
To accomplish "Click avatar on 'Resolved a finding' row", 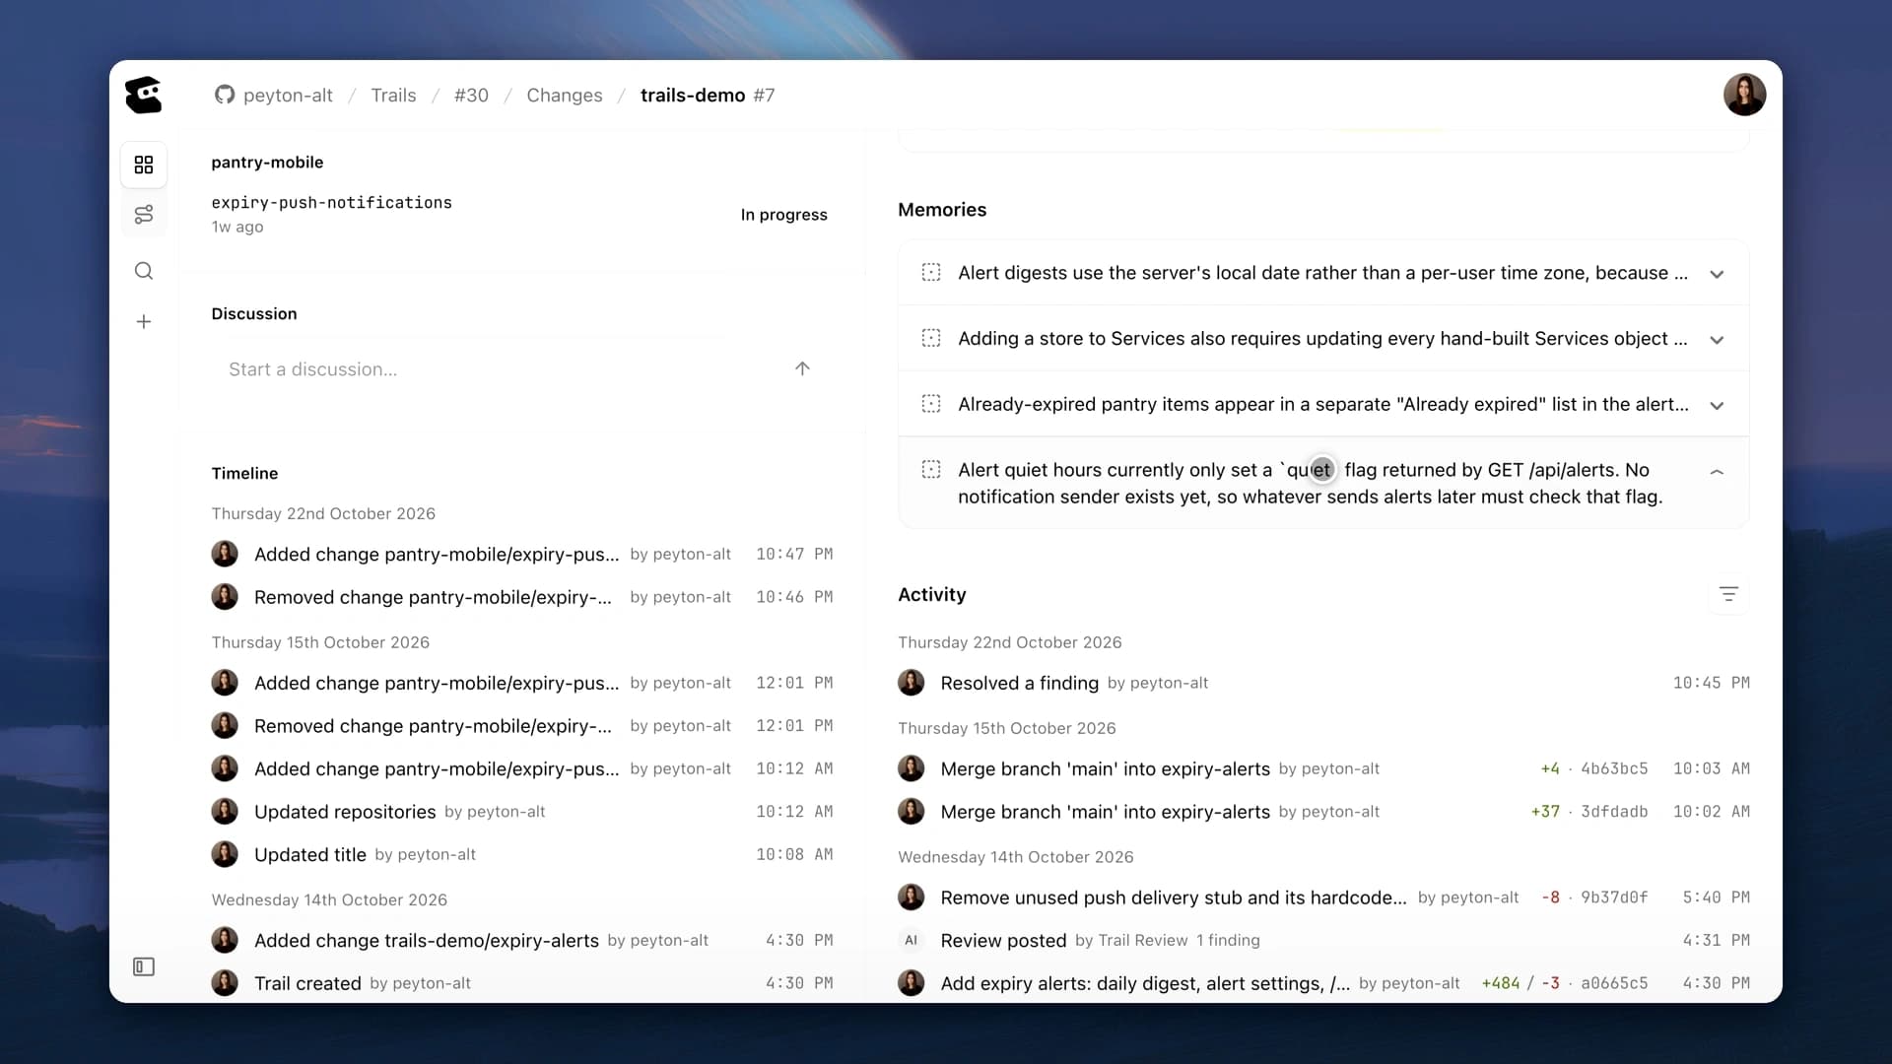I will point(912,683).
